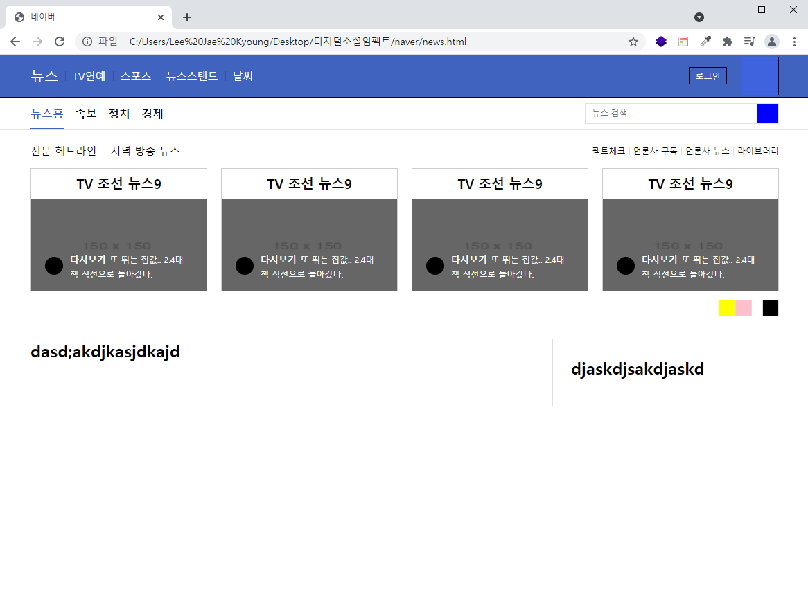Click the tab search dropdown circle
The width and height of the screenshot is (808, 612).
click(x=699, y=17)
